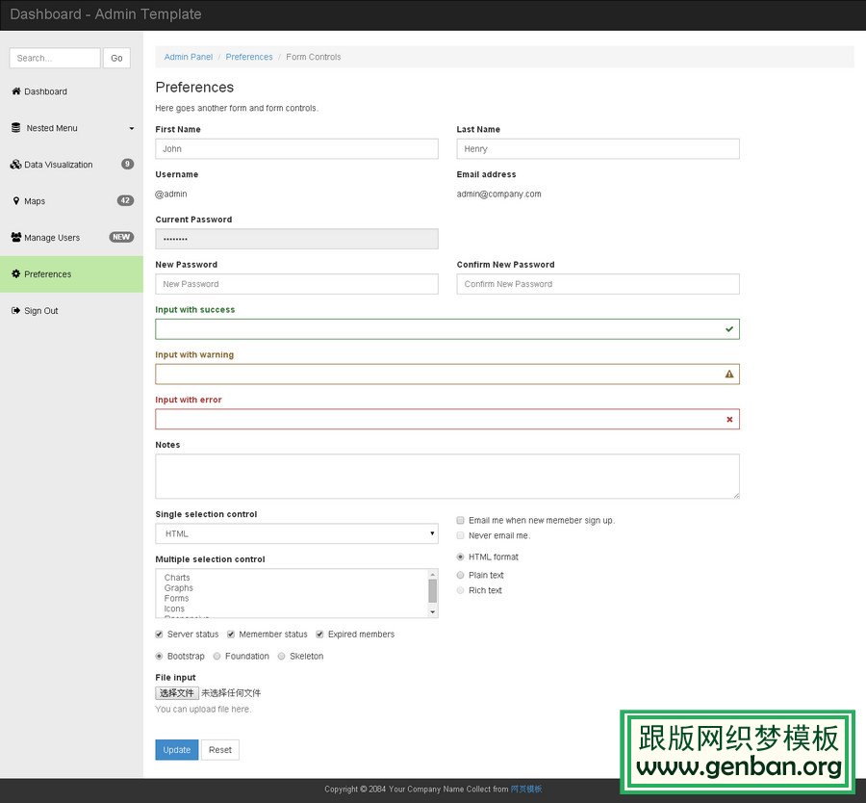Open the Single selection control dropdown

(x=296, y=533)
